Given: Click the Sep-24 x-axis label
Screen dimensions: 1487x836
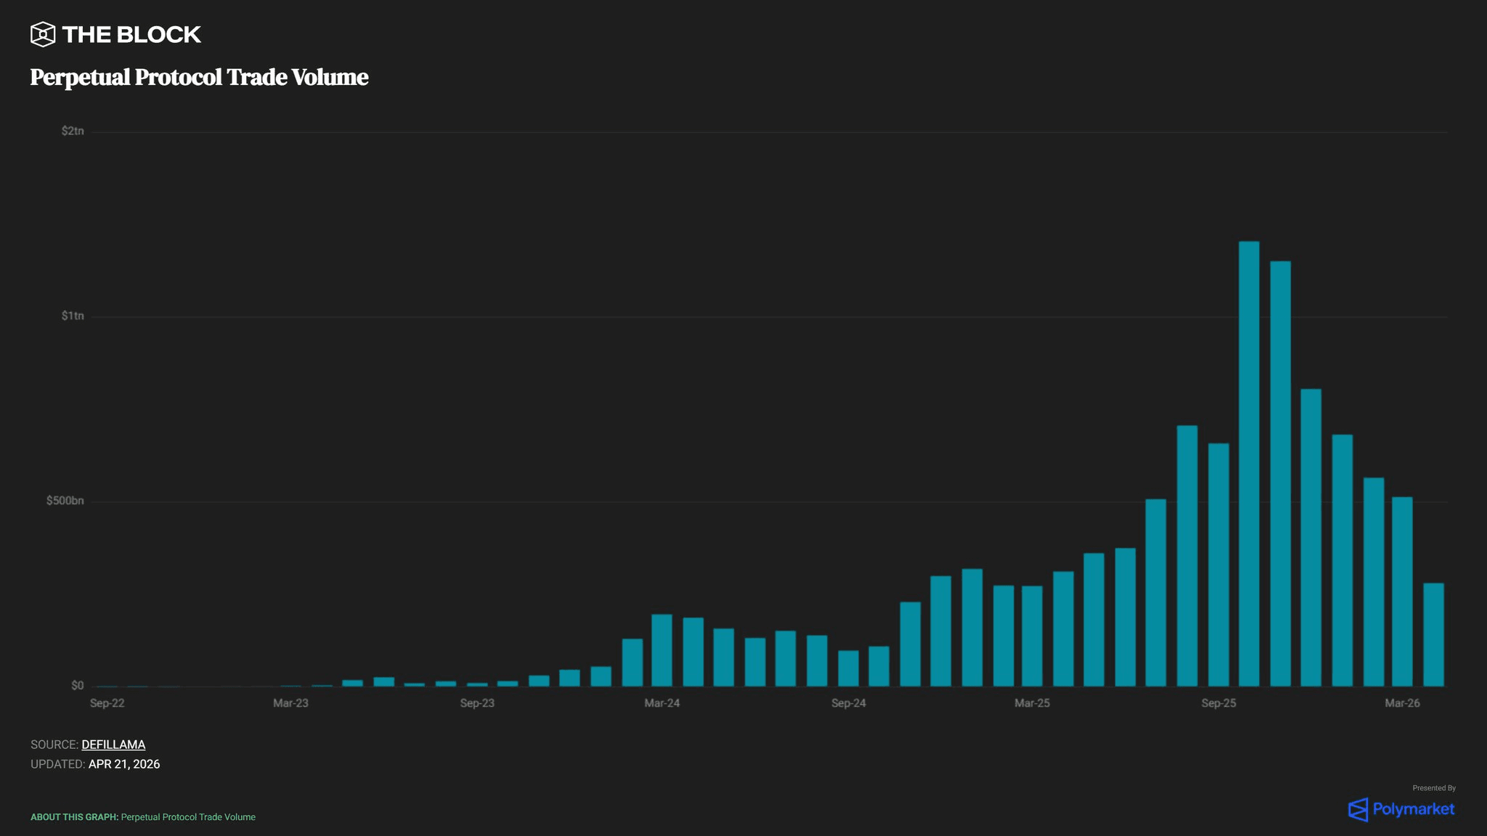Looking at the screenshot, I should (849, 703).
